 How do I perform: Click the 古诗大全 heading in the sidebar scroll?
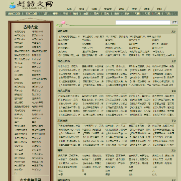pos(31,27)
